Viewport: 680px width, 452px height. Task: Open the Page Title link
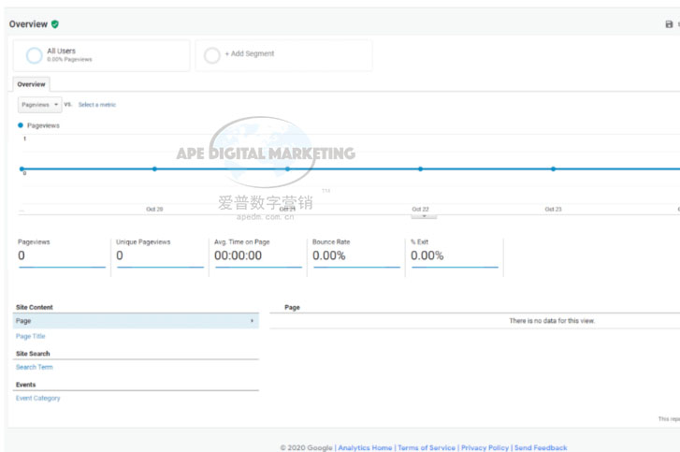tap(30, 336)
